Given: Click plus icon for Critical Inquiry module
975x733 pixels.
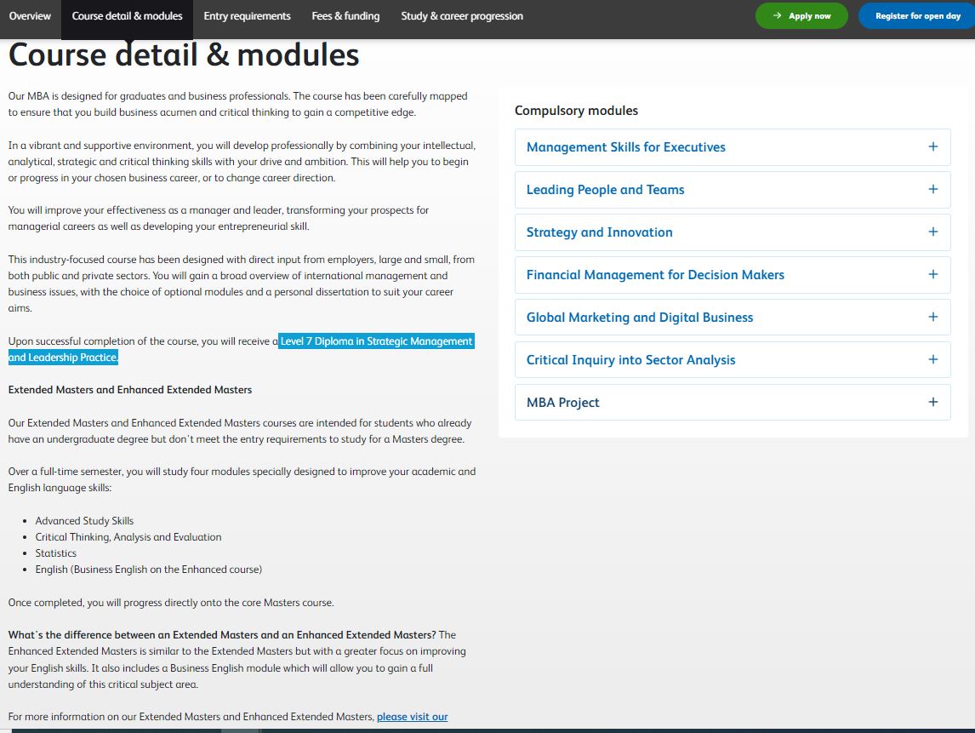Looking at the screenshot, I should pyautogui.click(x=932, y=359).
